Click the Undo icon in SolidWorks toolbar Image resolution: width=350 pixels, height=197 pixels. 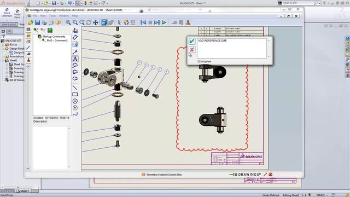[69, 3]
